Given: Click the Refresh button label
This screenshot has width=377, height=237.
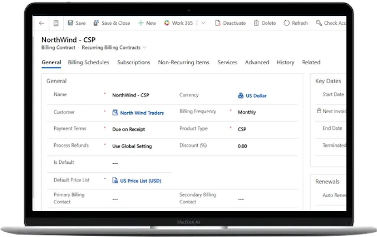Looking at the screenshot, I should (x=300, y=23).
